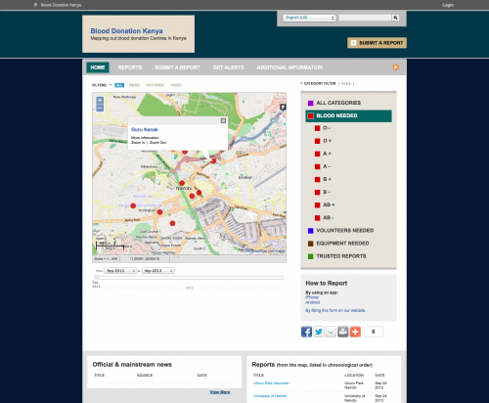Screen dimensions: 489x403
Task: Click the plus icon on Submit a Report button
Action: pos(353,43)
